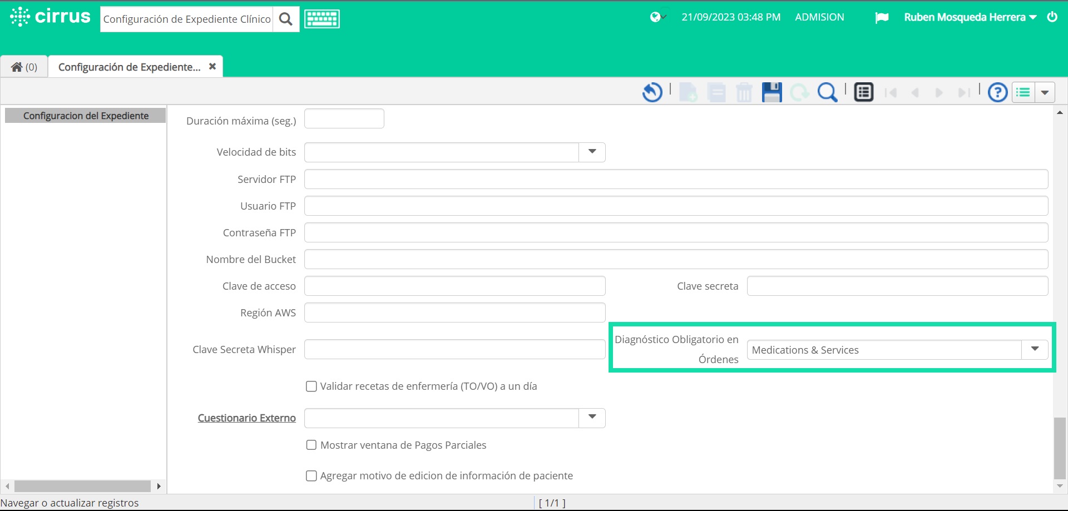This screenshot has width=1068, height=511.
Task: Delete the record with the trash icon
Action: click(744, 92)
